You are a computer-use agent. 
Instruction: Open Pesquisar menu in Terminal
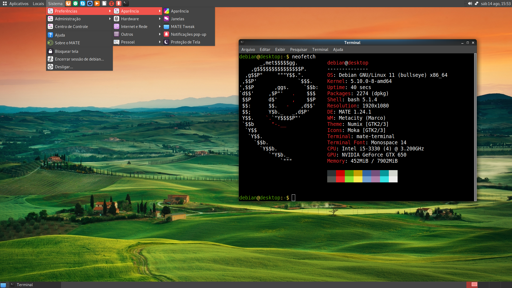(299, 50)
